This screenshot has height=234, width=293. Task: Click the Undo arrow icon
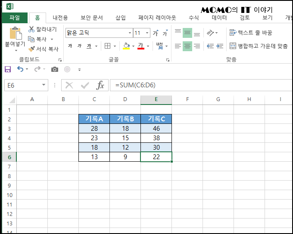pos(20,69)
